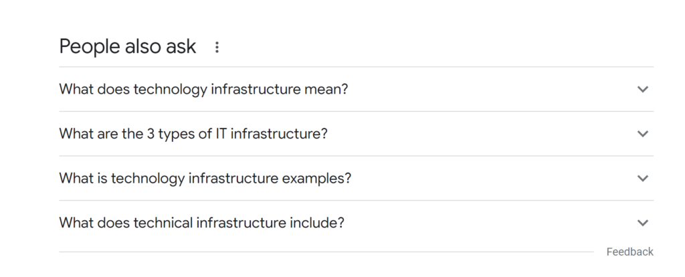Image resolution: width=685 pixels, height=277 pixels.
Task: Click chevron icon for 'technology infrastructure examples'
Action: click(x=643, y=178)
